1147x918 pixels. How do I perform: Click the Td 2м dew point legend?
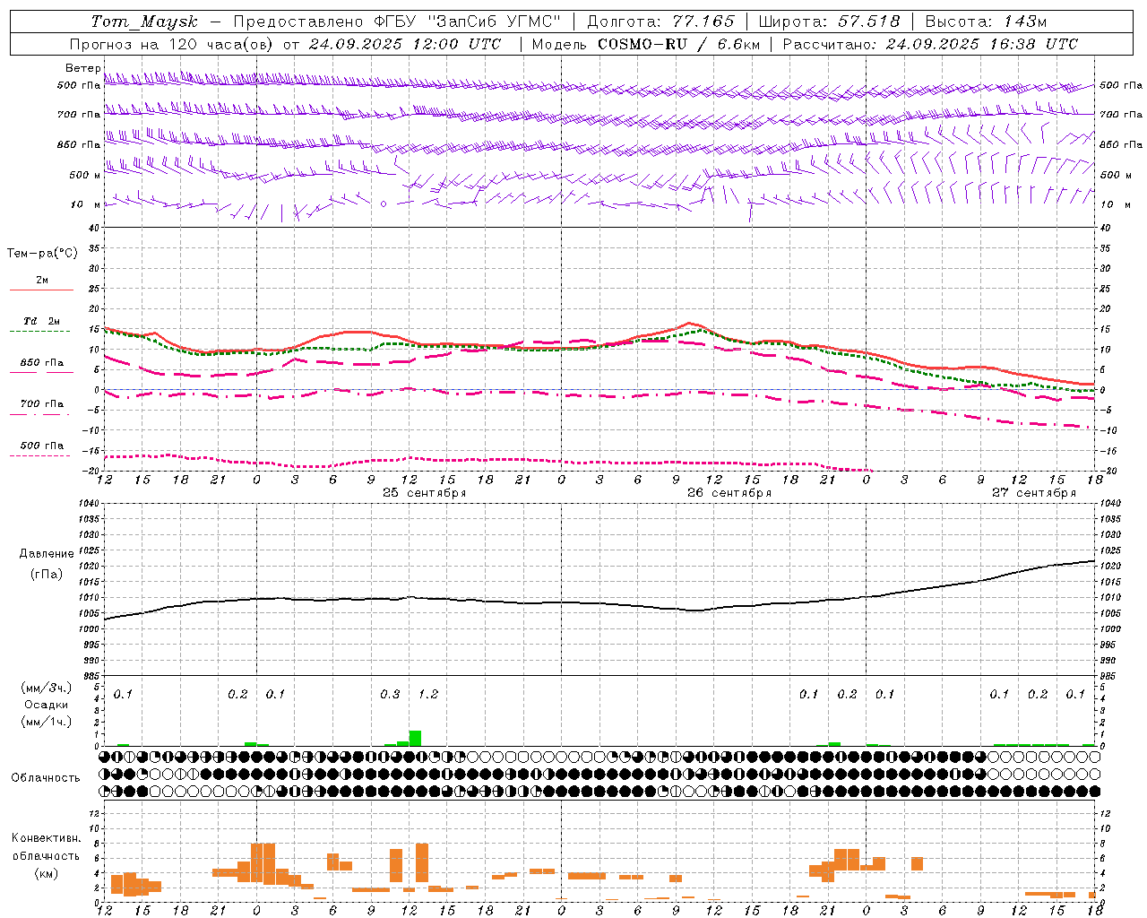click(41, 321)
